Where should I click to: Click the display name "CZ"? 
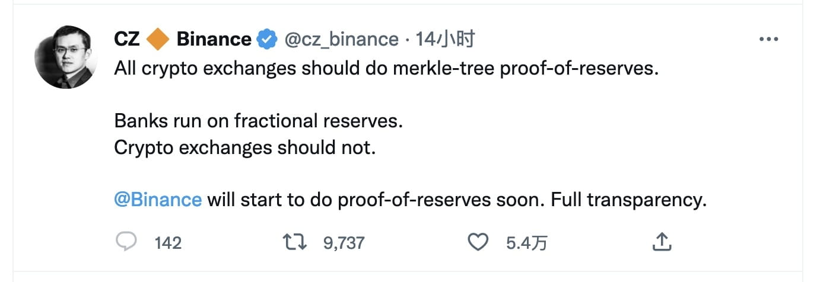(x=127, y=40)
